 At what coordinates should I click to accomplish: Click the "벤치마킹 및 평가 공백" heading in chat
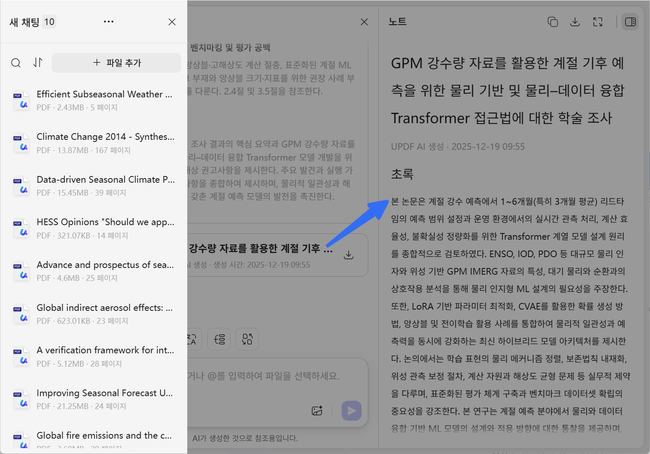pyautogui.click(x=230, y=47)
